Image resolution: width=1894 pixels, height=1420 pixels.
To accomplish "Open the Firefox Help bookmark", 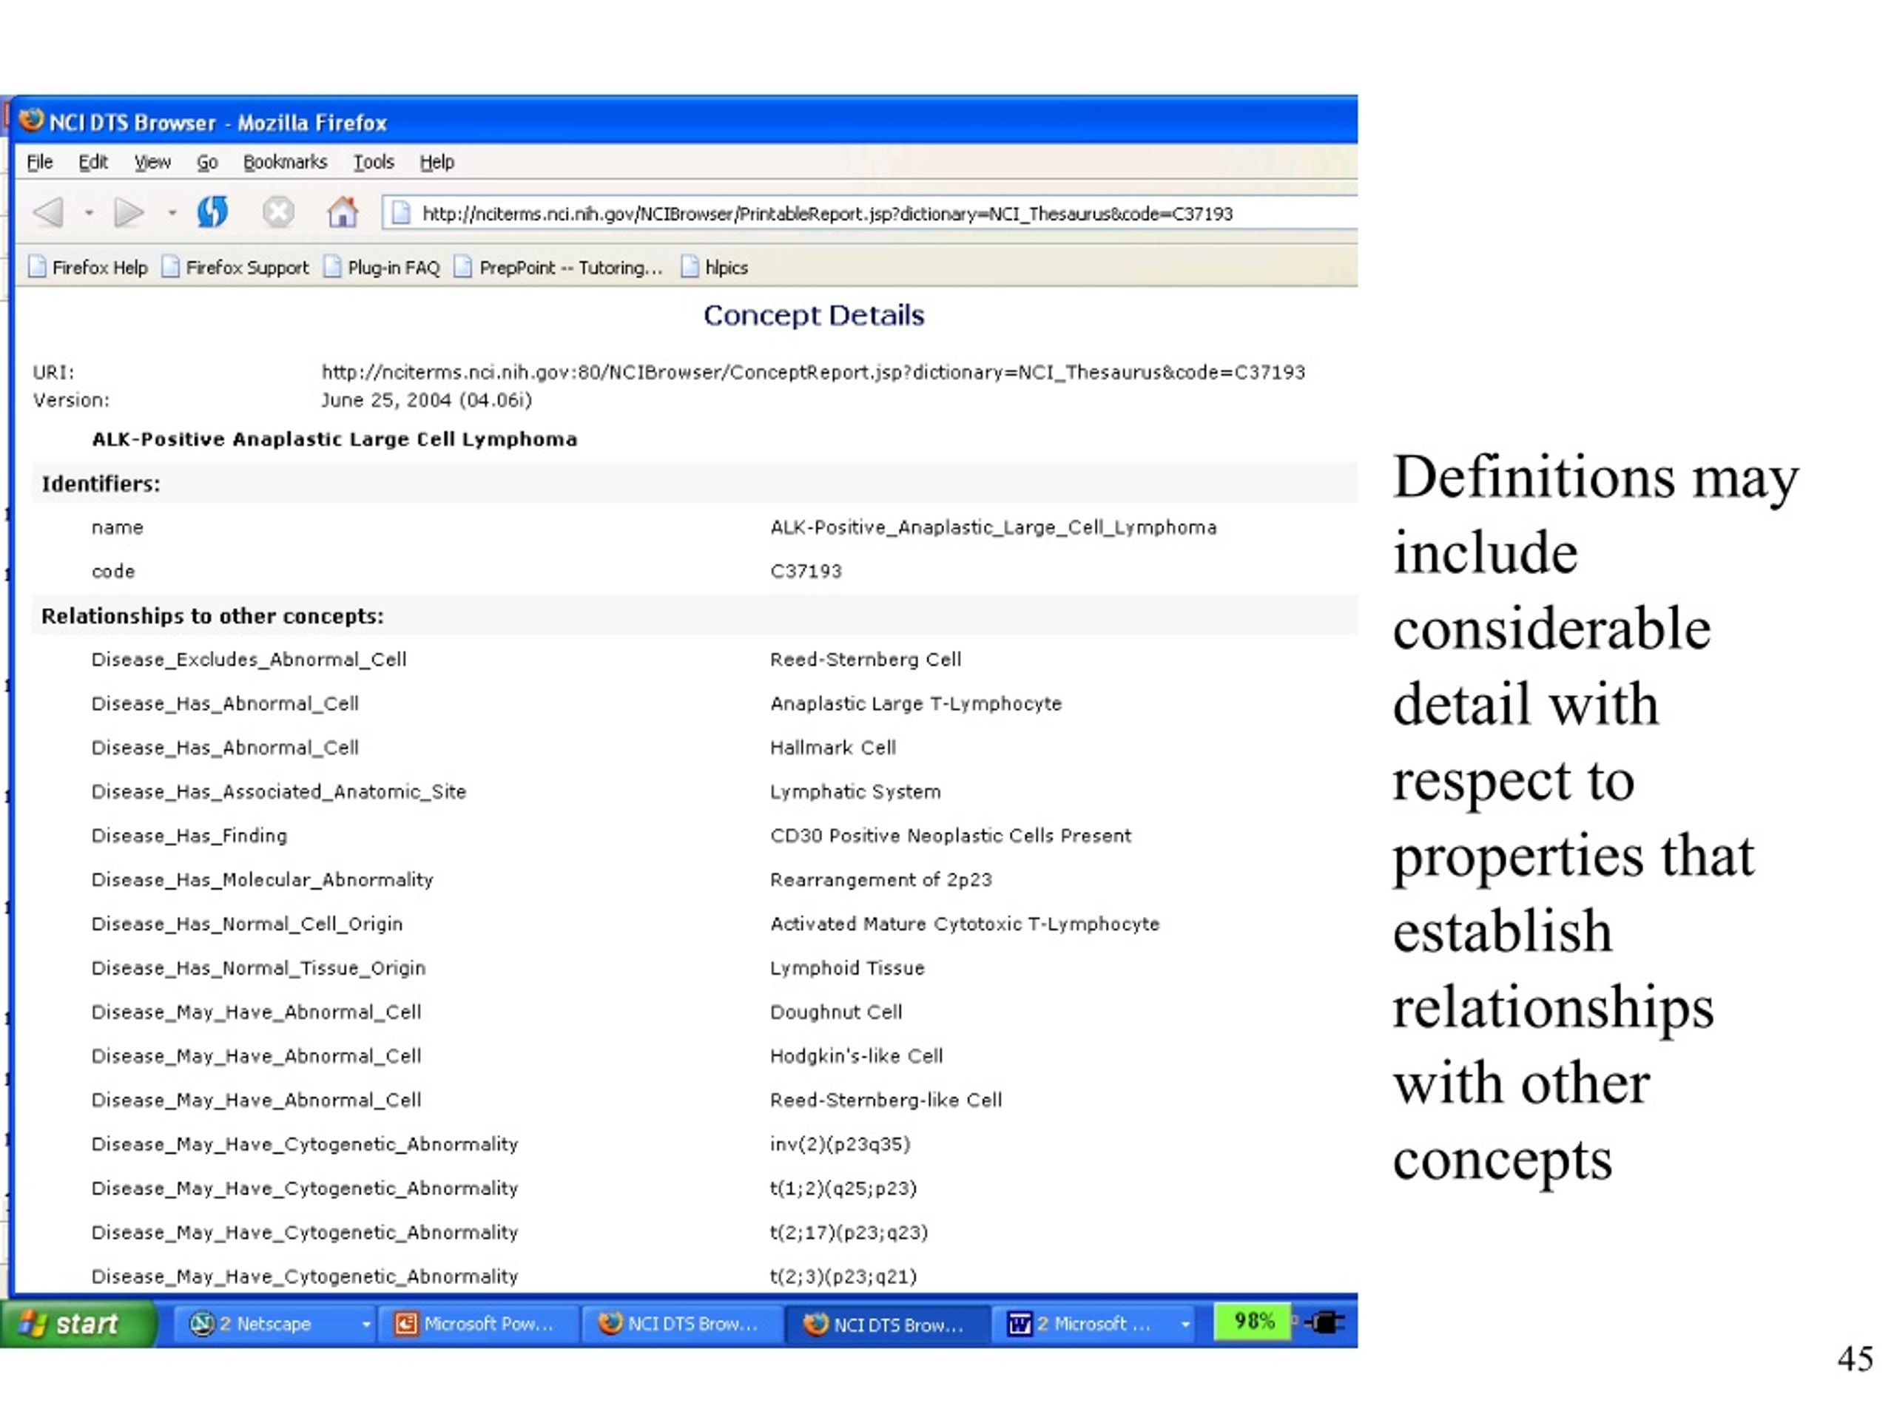I will click(x=88, y=268).
